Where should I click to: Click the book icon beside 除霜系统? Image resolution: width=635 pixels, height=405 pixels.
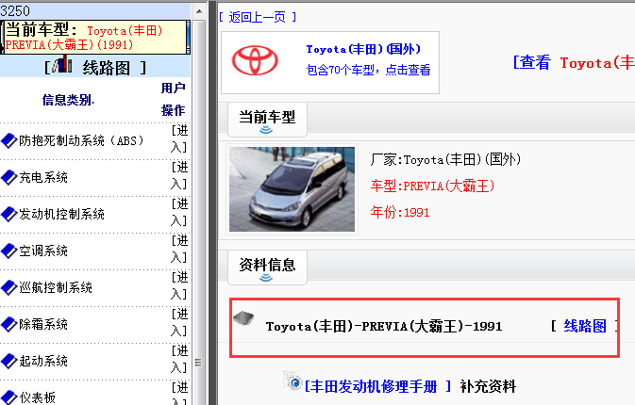(8, 324)
